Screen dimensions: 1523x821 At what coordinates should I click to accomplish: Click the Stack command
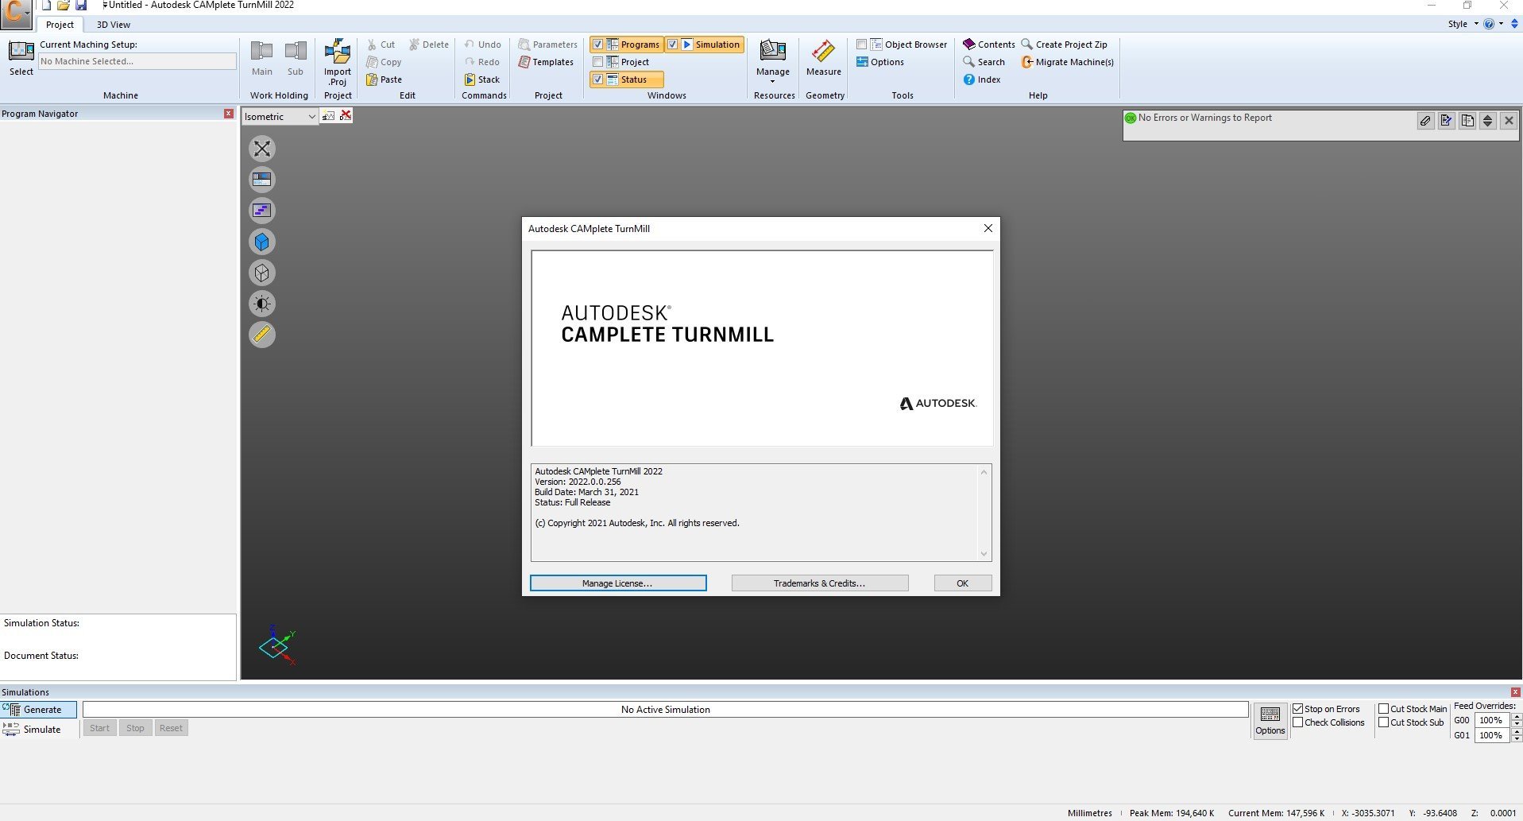482,79
